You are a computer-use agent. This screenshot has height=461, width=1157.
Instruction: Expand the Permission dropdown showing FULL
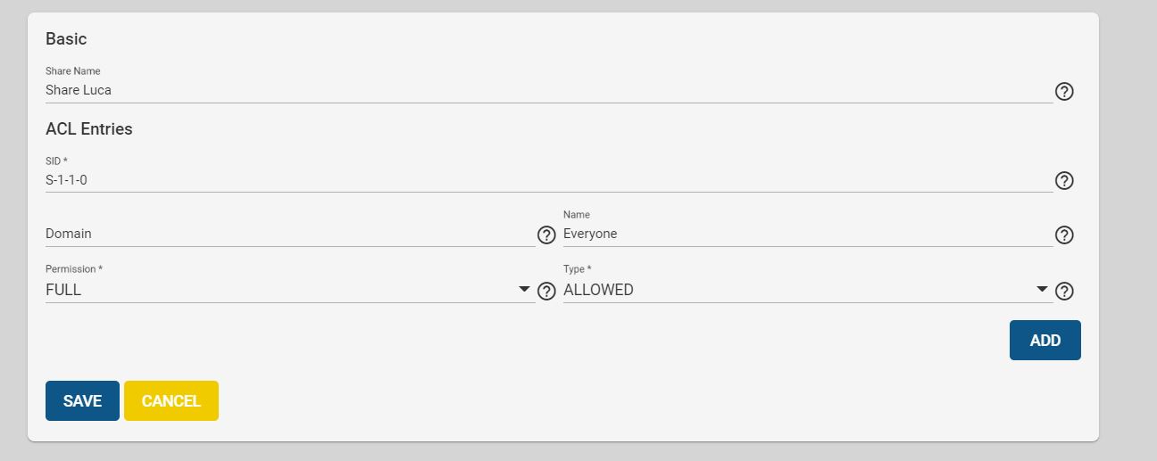(x=290, y=290)
